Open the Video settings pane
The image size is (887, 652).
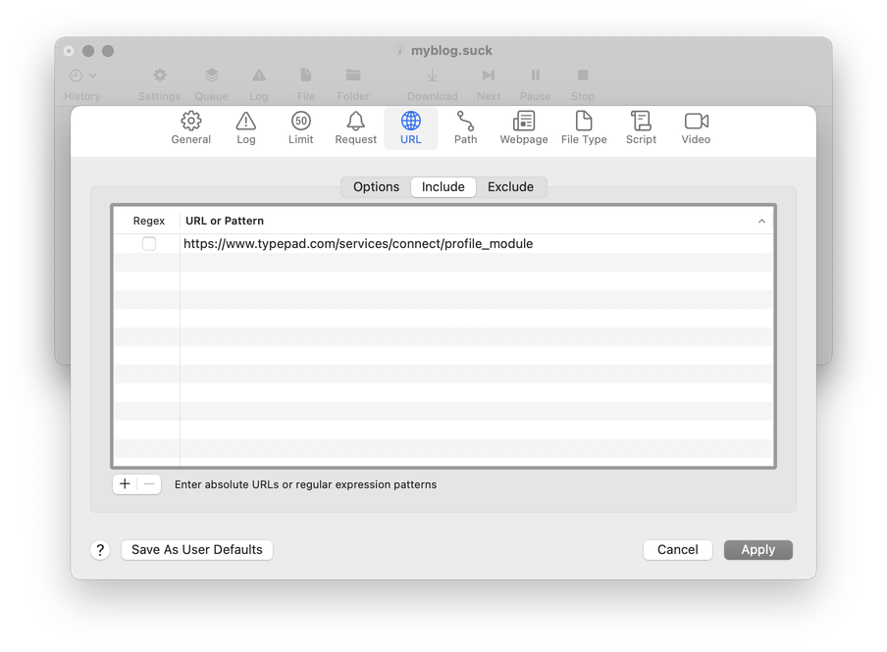696,128
